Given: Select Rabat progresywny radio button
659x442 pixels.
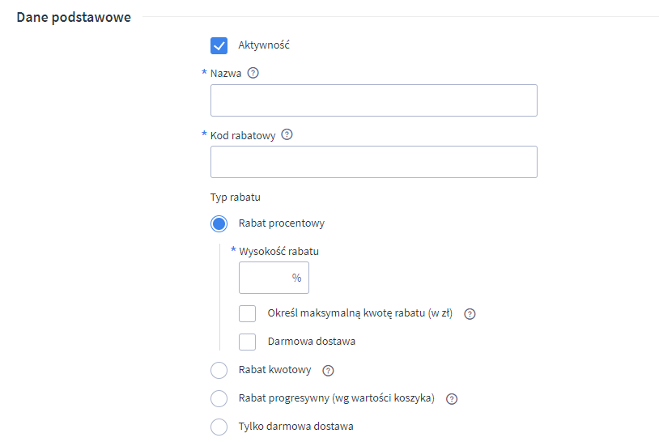Looking at the screenshot, I should pyautogui.click(x=219, y=398).
